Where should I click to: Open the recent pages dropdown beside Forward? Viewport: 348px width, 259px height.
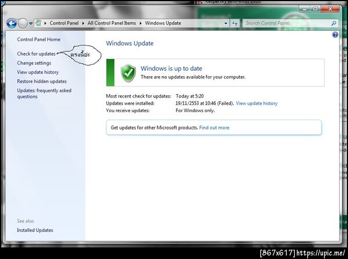pyautogui.click(x=31, y=23)
